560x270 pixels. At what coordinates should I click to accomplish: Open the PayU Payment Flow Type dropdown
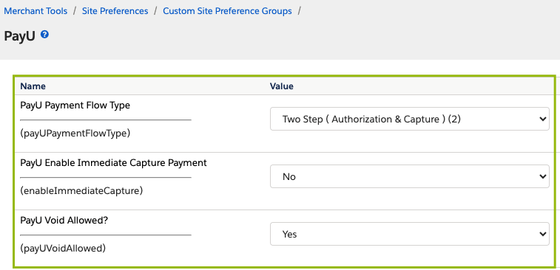[410, 119]
